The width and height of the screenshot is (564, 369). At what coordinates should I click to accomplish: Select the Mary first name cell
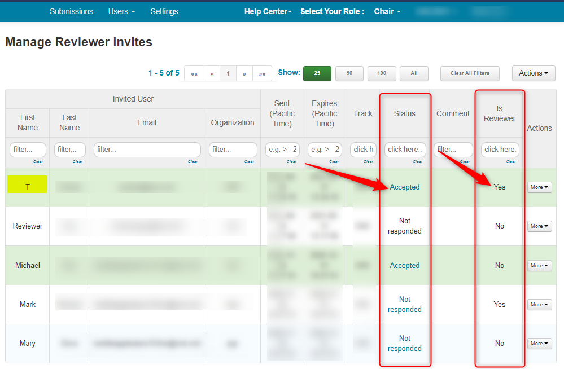(27, 343)
